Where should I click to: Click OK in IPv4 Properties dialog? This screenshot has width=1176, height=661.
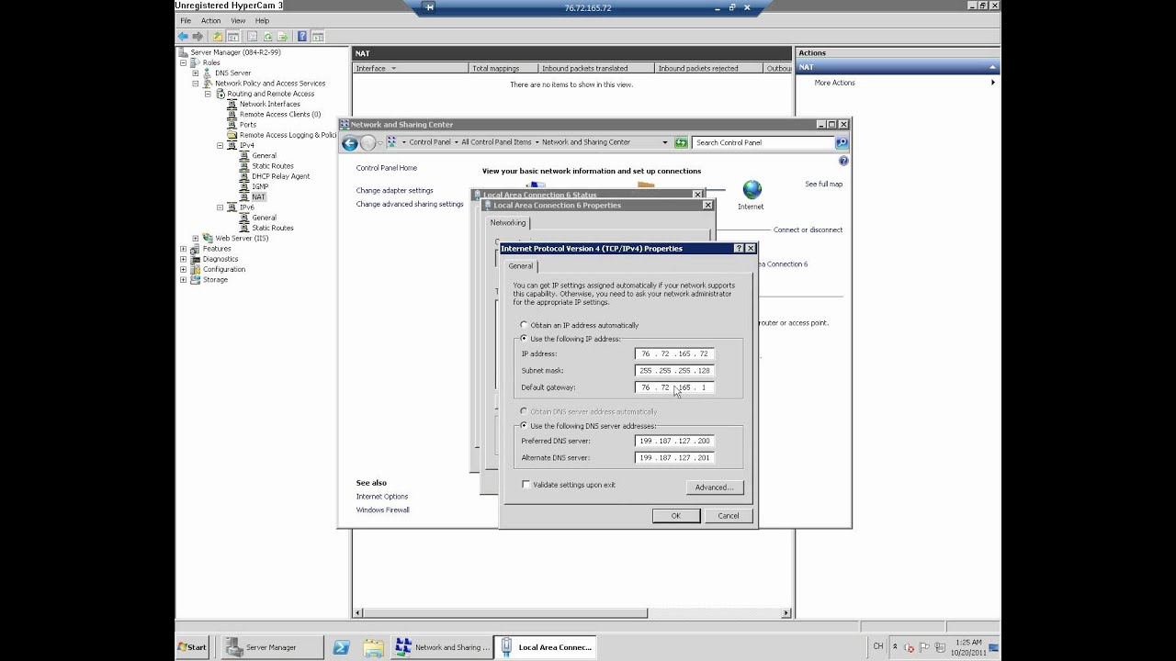tap(676, 516)
